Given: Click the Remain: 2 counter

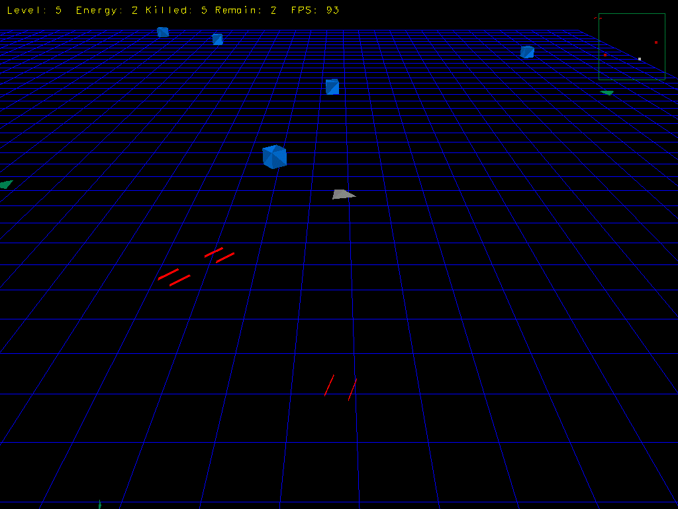Looking at the screenshot, I should point(246,11).
